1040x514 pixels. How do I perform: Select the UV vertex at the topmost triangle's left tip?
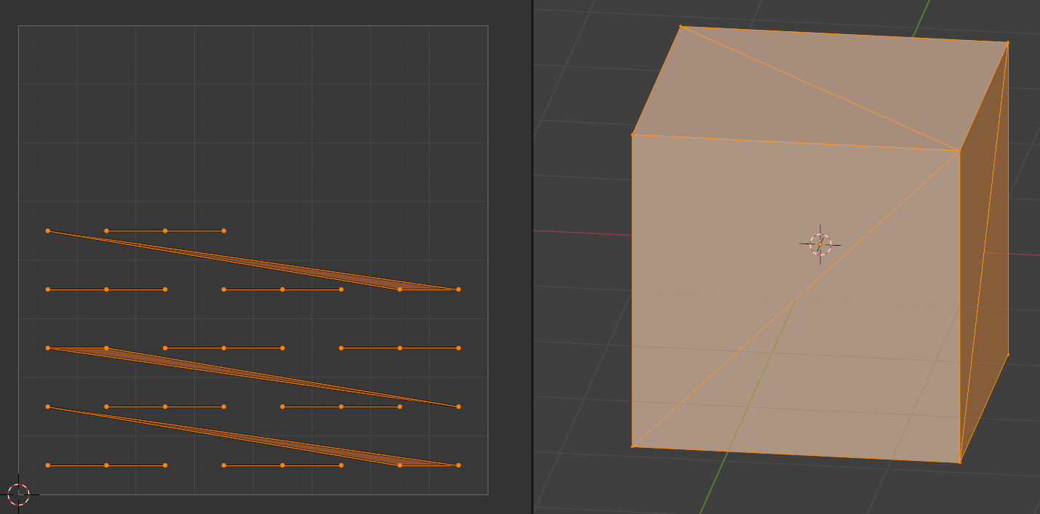click(x=48, y=230)
